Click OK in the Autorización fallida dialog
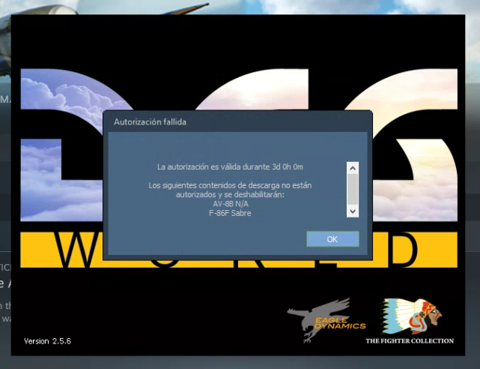This screenshot has width=480, height=369. coord(332,239)
